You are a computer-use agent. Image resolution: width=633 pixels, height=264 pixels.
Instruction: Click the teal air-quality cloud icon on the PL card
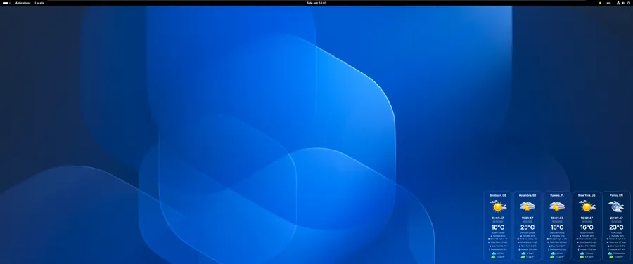point(553,253)
